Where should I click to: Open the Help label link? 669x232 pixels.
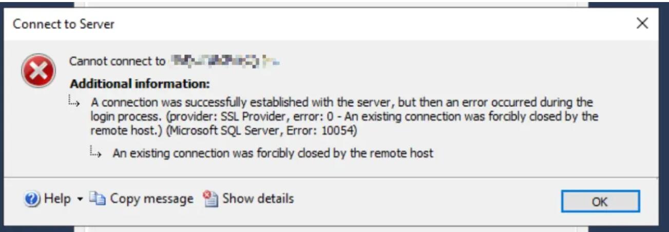(57, 199)
